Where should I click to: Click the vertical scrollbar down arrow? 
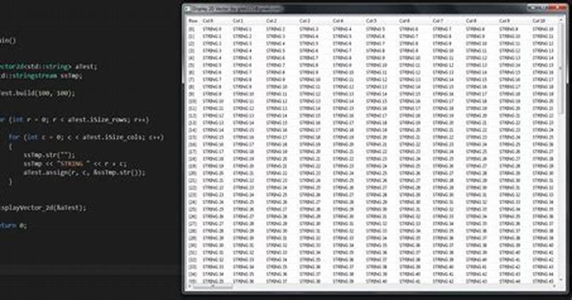coord(561,280)
